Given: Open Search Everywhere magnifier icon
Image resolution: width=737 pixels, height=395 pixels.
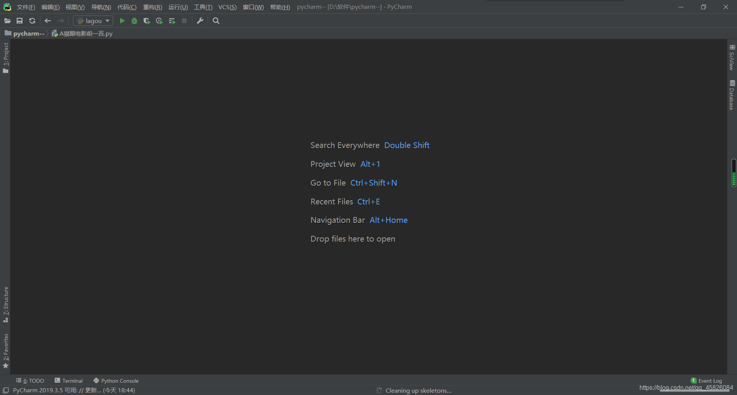Looking at the screenshot, I should click(216, 21).
